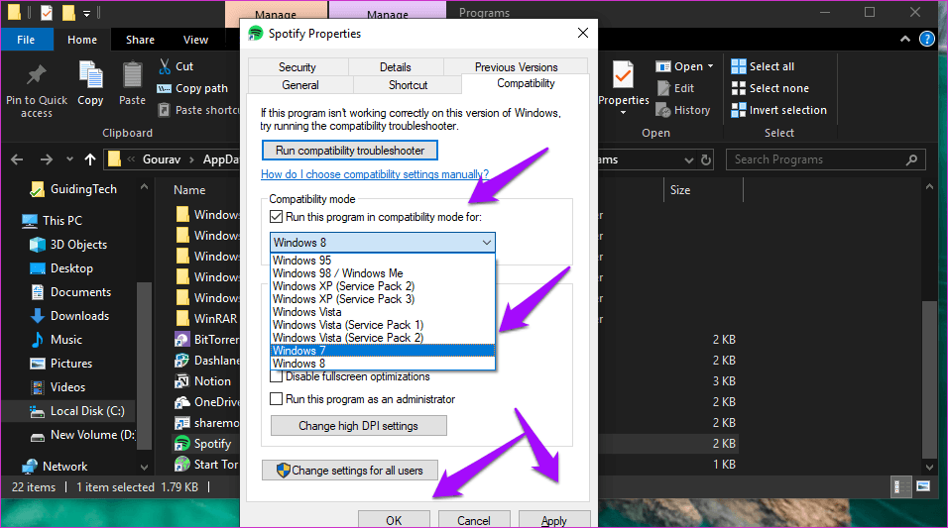Viewport: 948px width, 528px height.
Task: Open the Details tab
Action: 396,67
